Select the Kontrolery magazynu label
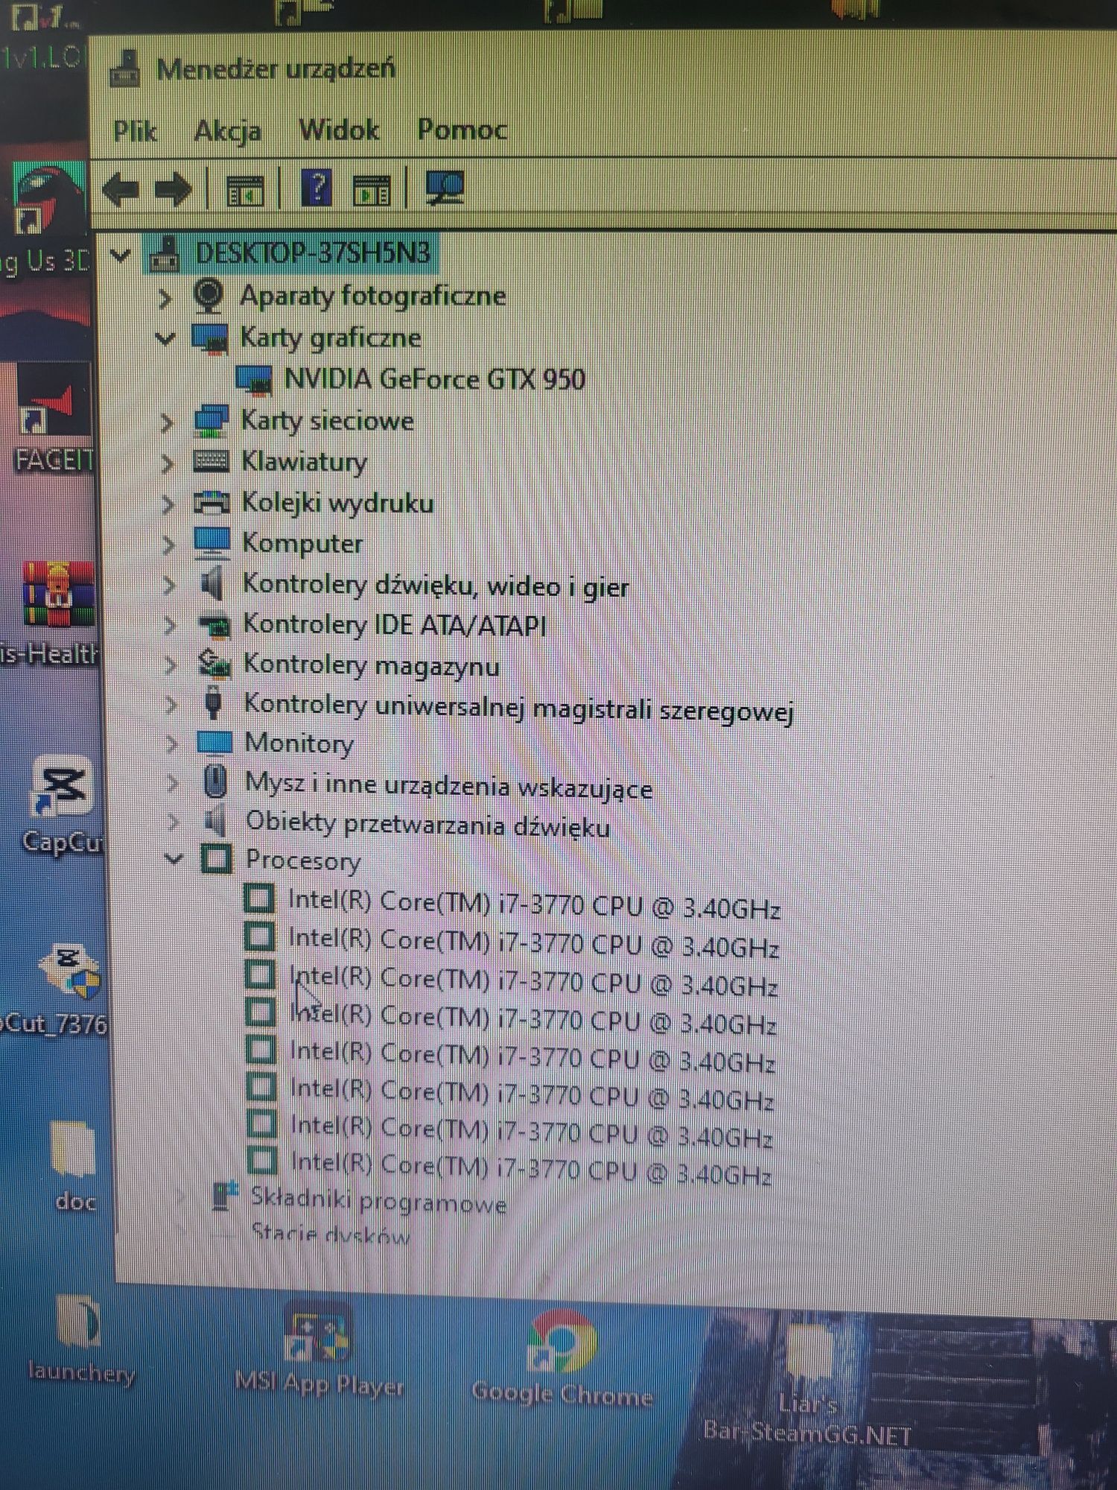Image resolution: width=1117 pixels, height=1490 pixels. pos(372,665)
